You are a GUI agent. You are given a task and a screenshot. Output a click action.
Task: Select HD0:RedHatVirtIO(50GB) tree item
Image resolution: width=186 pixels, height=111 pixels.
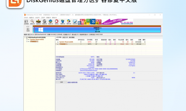click(x=37, y=37)
